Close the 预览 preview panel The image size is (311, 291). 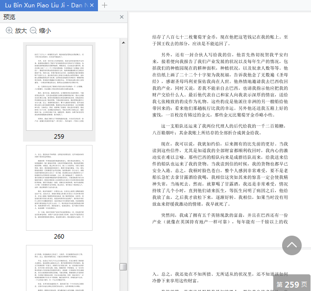[x=121, y=17]
